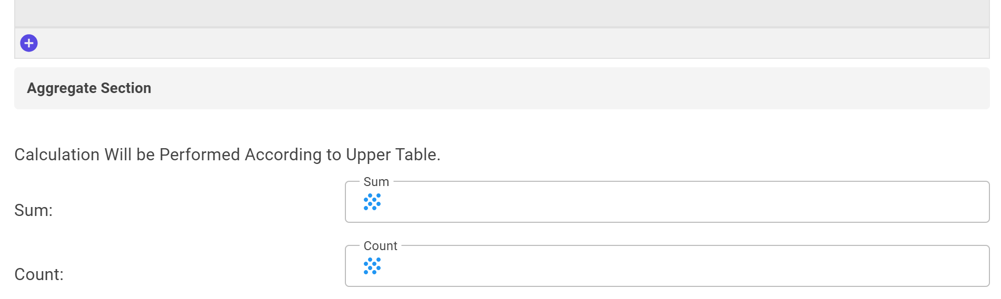1001x299 pixels.
Task: Click the blue loading dots in Sum field
Action: click(372, 202)
